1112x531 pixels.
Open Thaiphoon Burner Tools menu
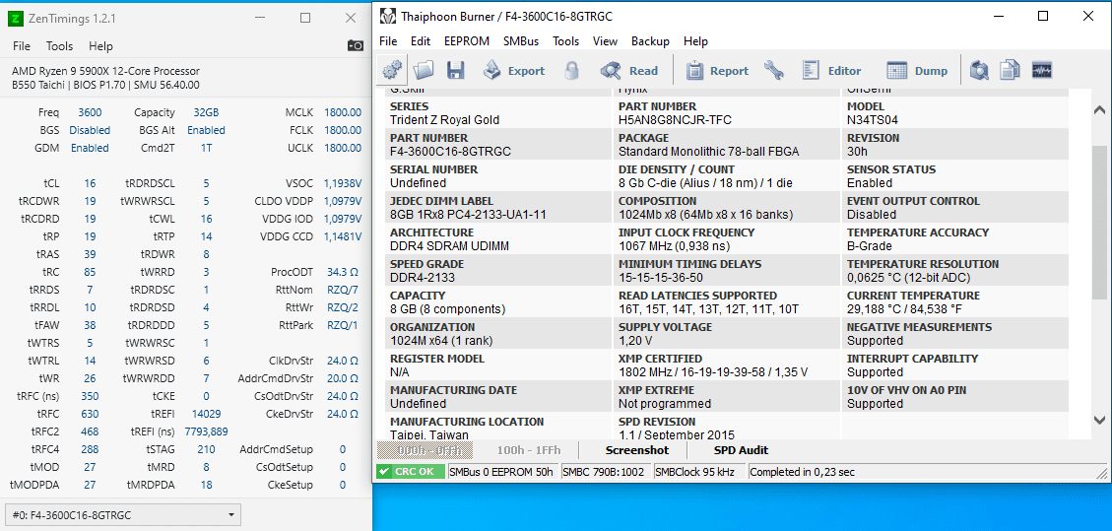point(566,41)
